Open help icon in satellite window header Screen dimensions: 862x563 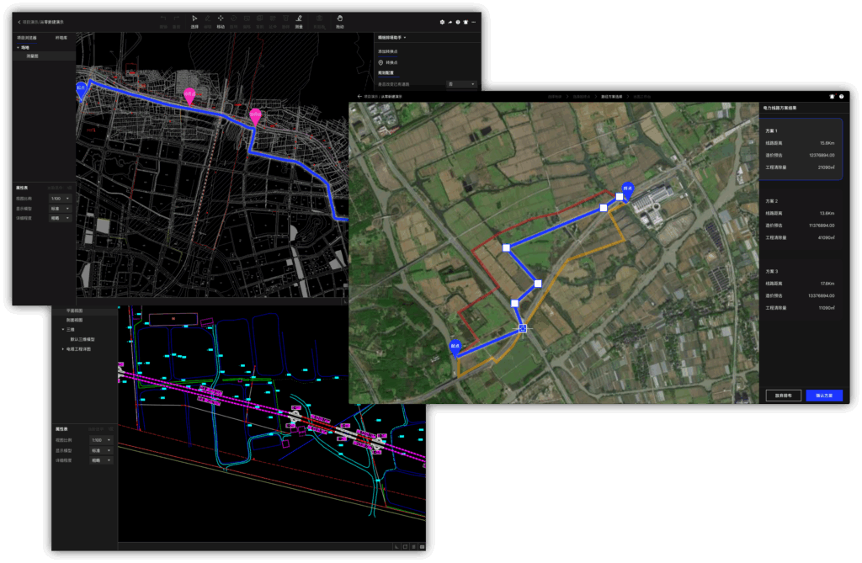pos(841,97)
